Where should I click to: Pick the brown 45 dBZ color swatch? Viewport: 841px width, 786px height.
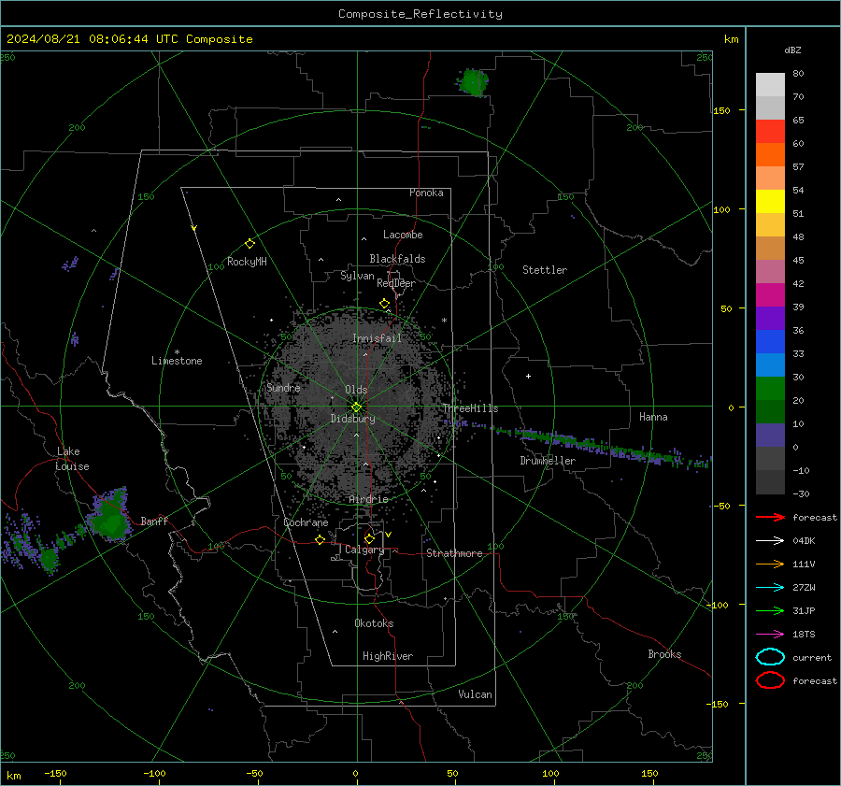pyautogui.click(x=770, y=248)
